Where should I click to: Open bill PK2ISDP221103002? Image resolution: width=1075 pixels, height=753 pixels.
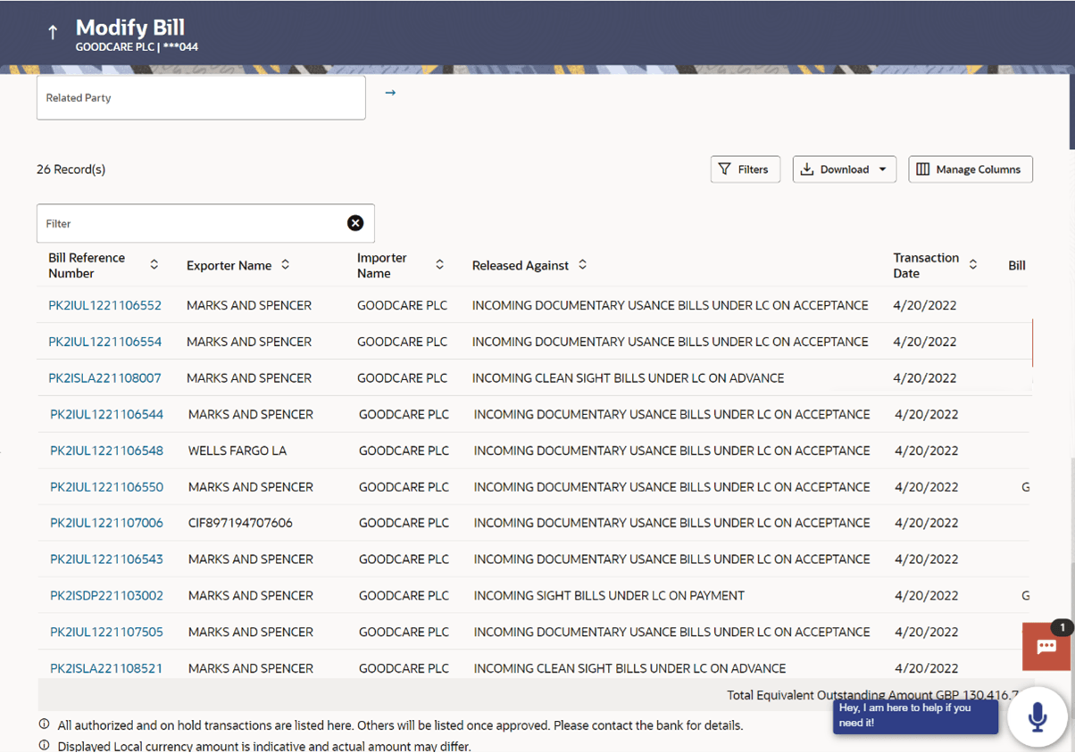(106, 596)
